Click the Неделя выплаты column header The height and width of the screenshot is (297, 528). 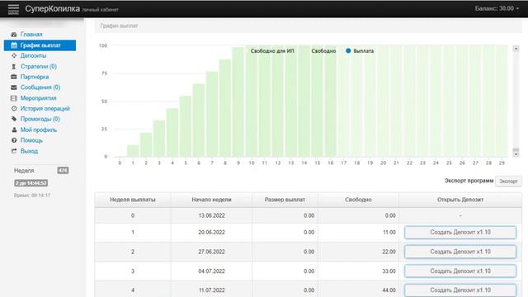[133, 200]
